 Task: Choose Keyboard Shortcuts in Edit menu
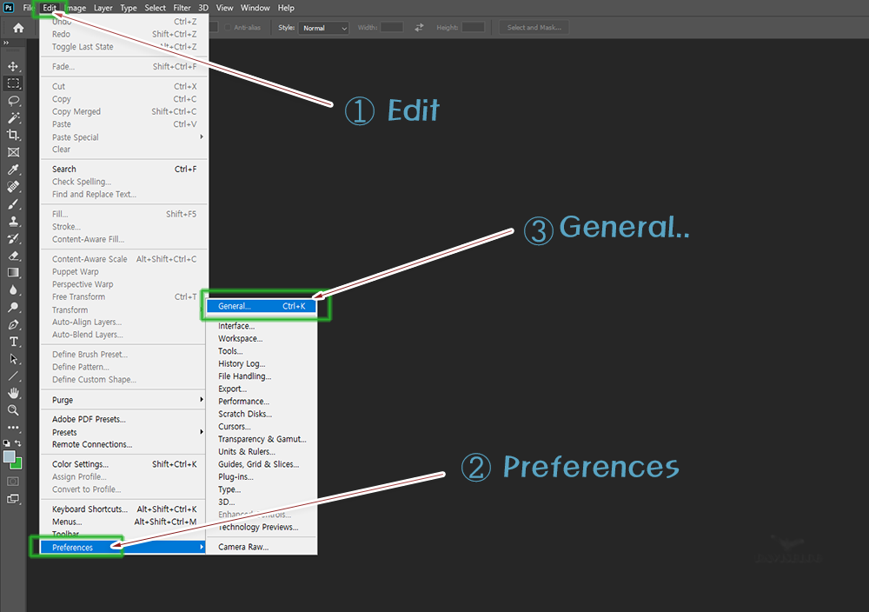pos(124,509)
